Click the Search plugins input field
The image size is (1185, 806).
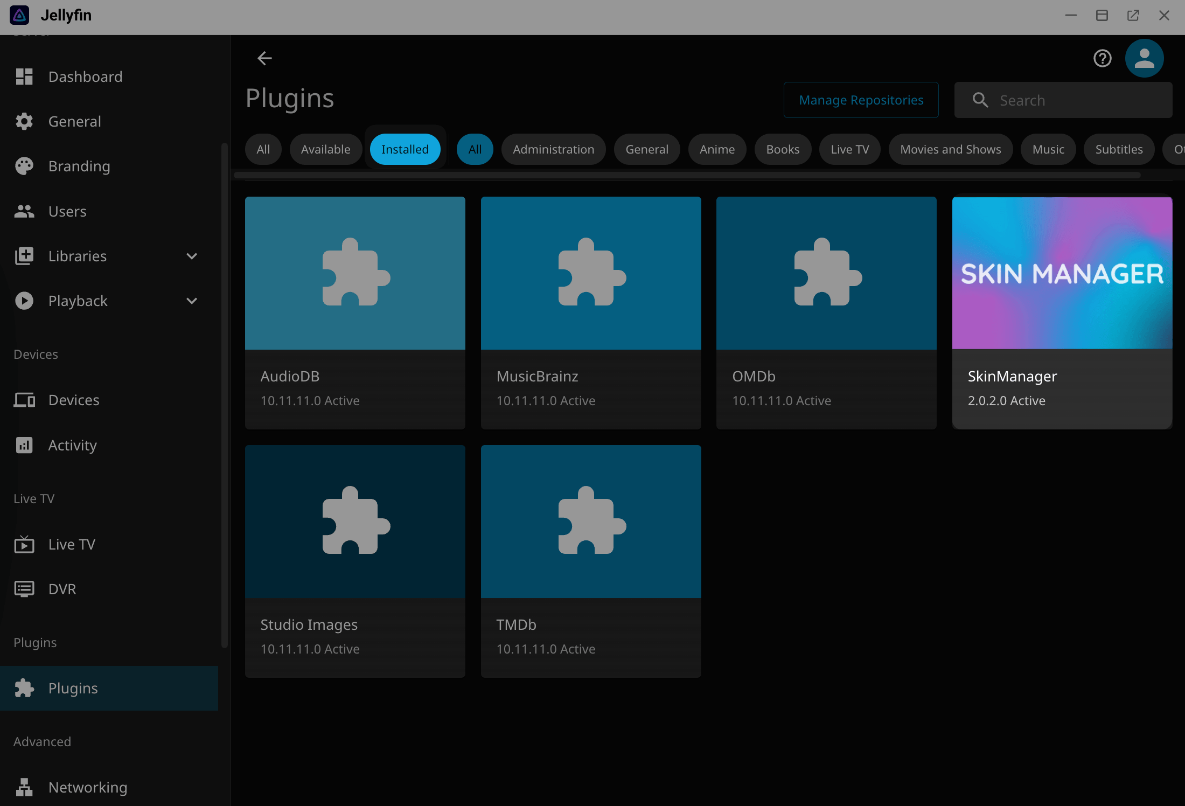click(x=1063, y=100)
